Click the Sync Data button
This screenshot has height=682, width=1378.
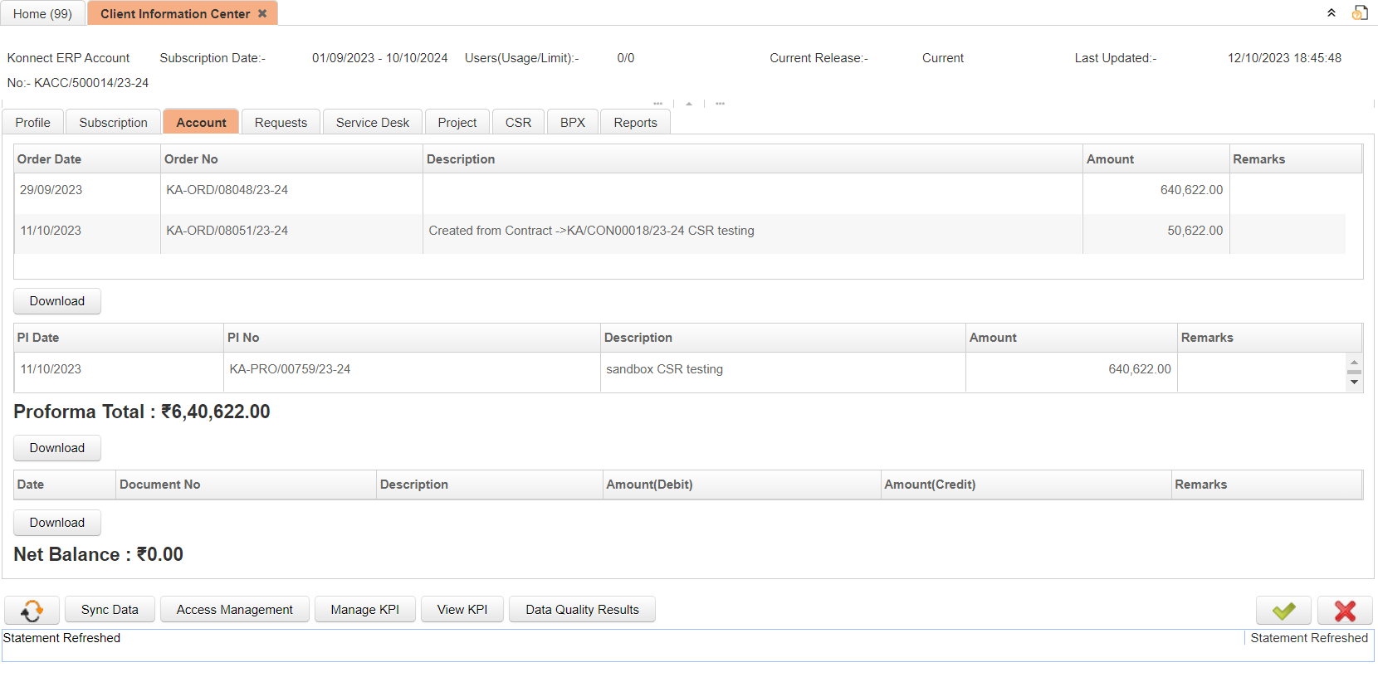pos(110,610)
